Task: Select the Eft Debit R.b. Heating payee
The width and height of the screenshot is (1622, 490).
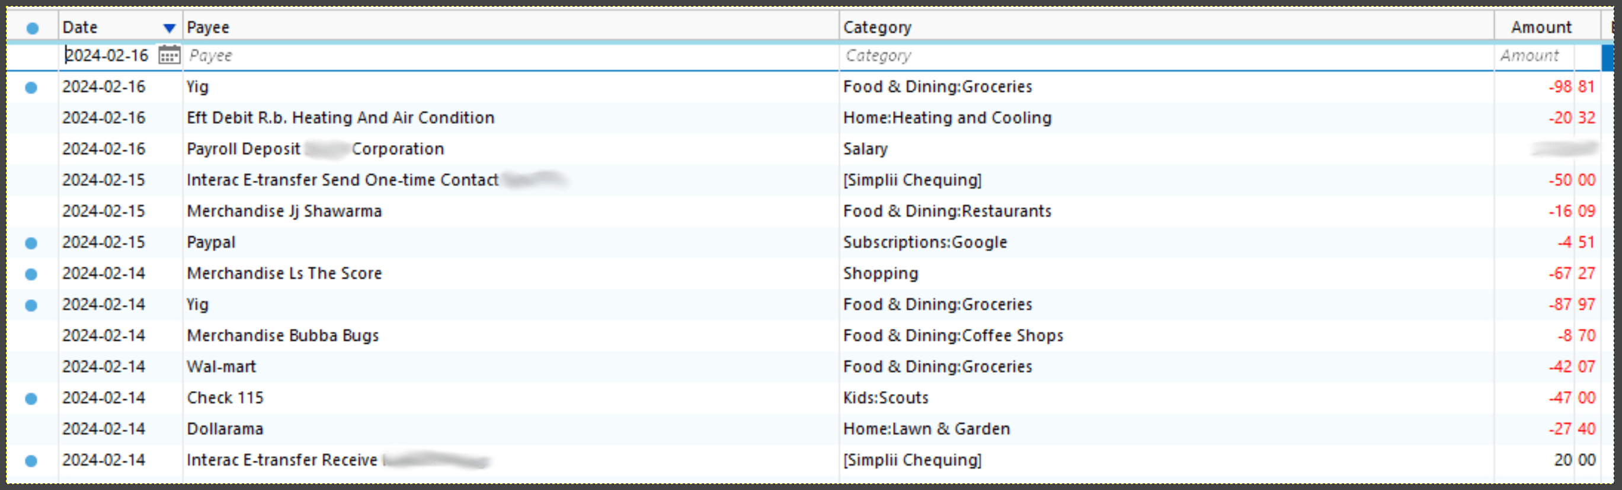Action: coord(341,118)
